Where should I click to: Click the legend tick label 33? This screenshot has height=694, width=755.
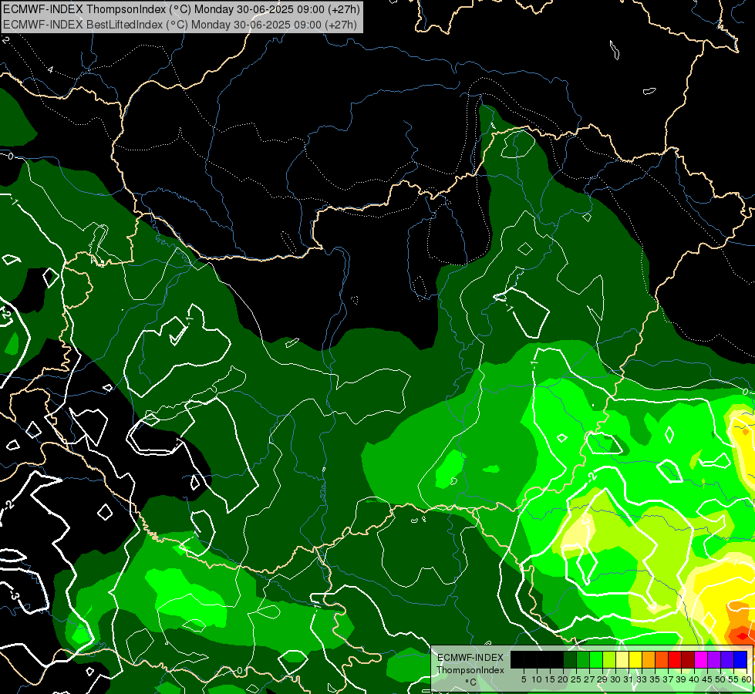(x=642, y=679)
